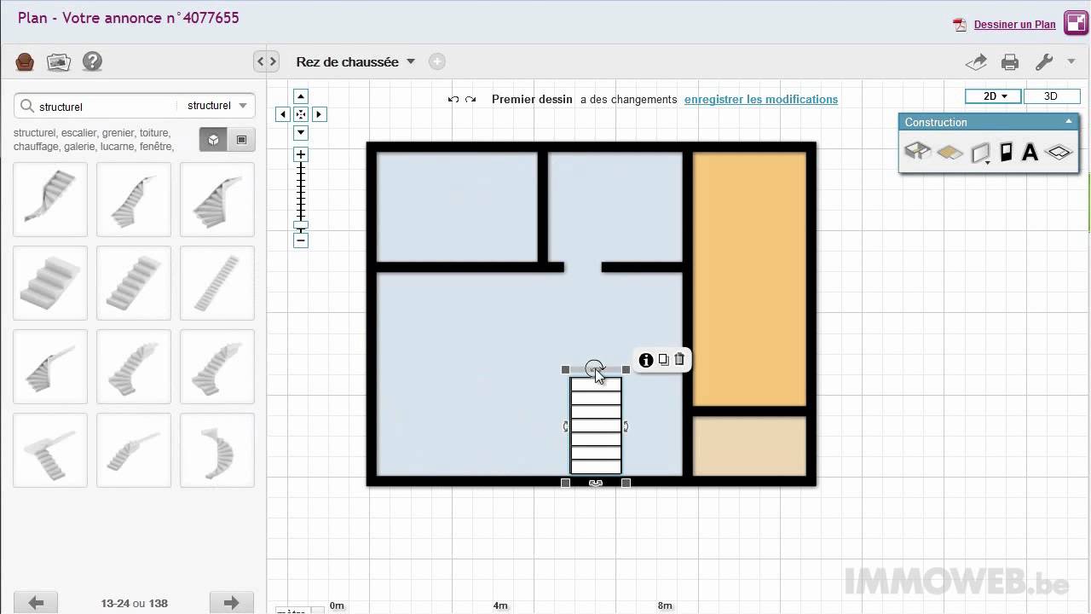Click 'enregistrer les modifications' link

pyautogui.click(x=760, y=100)
